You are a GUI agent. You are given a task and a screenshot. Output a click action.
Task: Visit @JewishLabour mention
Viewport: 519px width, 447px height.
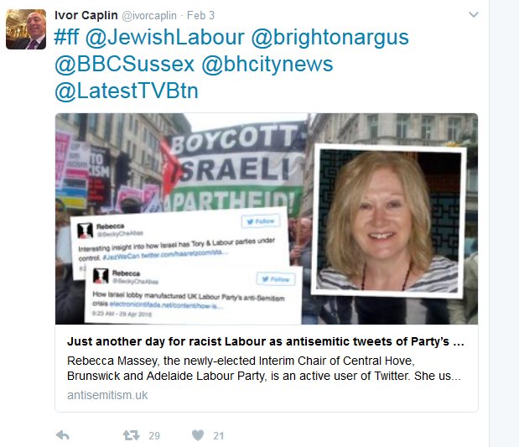tap(165, 37)
